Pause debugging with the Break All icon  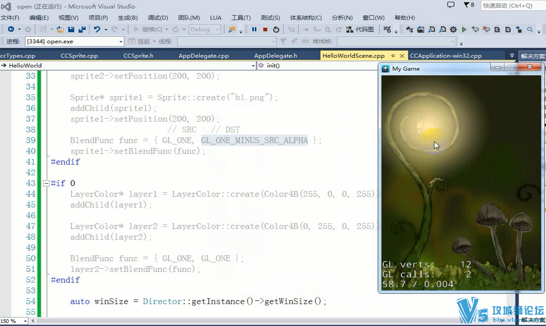254,30
